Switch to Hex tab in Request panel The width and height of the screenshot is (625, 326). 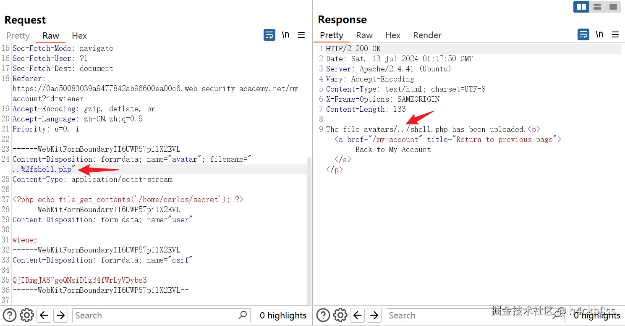click(79, 36)
